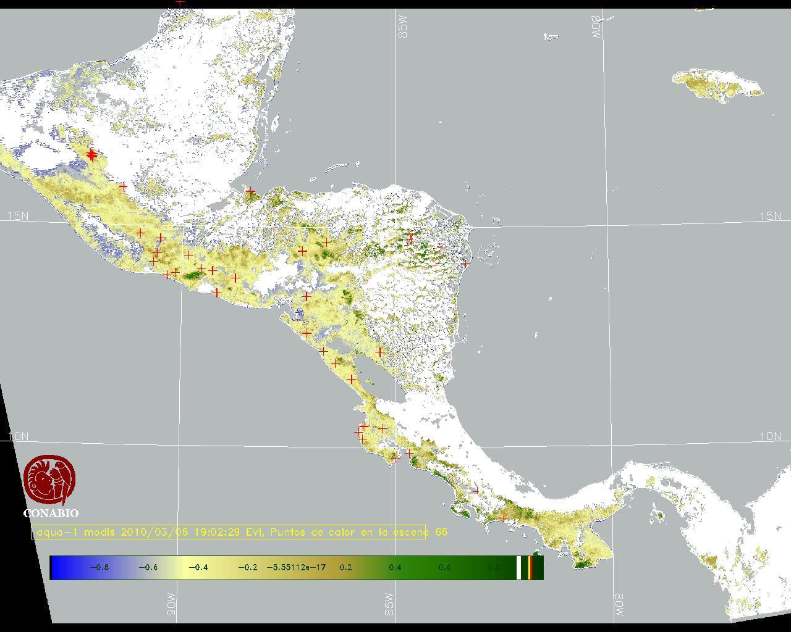Viewport: 791px width, 632px height.
Task: Click the CONABIO text under the logo
Action: click(51, 513)
